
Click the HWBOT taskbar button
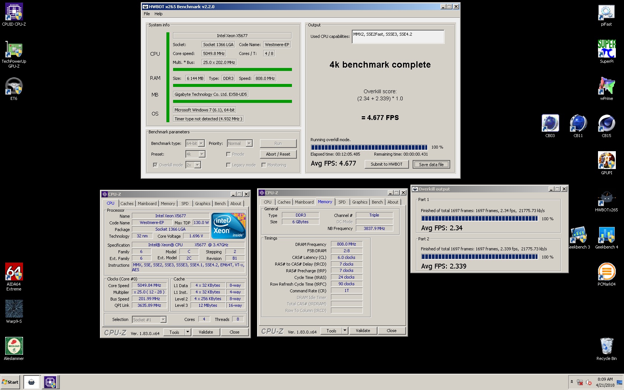[32, 382]
